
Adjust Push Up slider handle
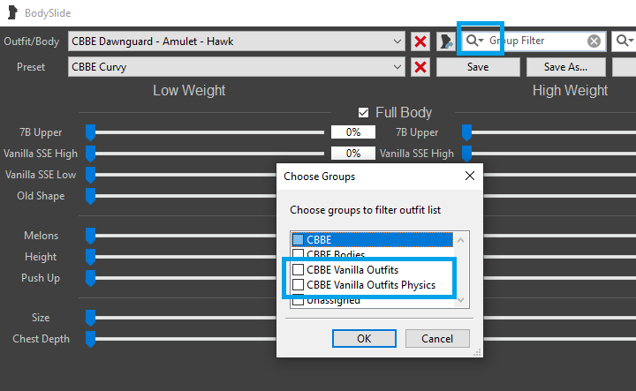(90, 278)
